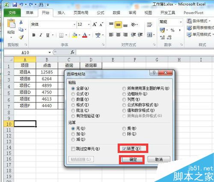
Task: Click the Redo icon in quick access toolbar
Action: (x=31, y=5)
